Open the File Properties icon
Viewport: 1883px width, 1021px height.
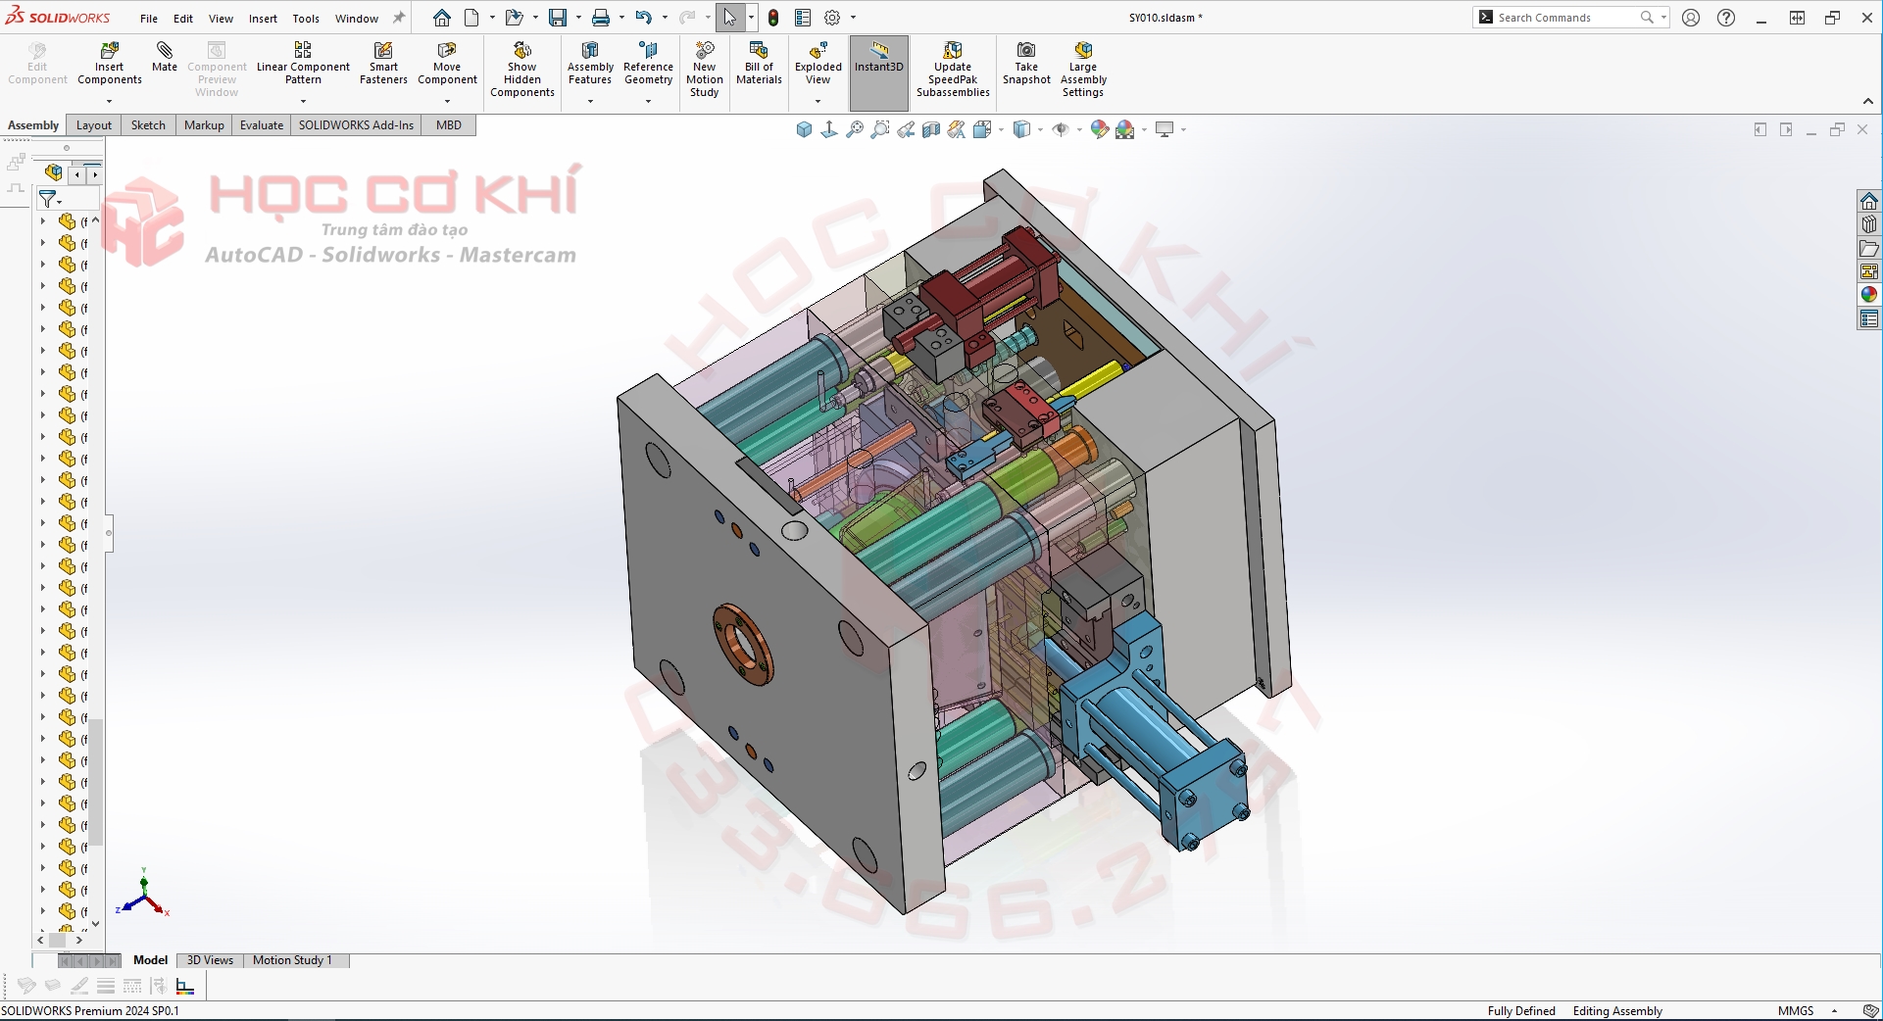coord(803,18)
